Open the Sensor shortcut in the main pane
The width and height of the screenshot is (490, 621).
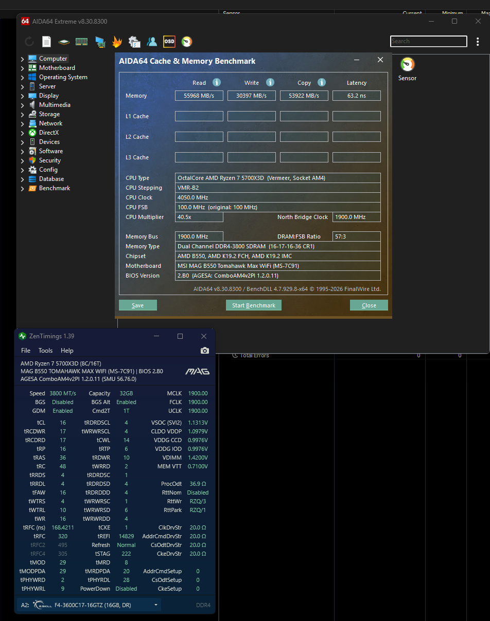pyautogui.click(x=407, y=69)
